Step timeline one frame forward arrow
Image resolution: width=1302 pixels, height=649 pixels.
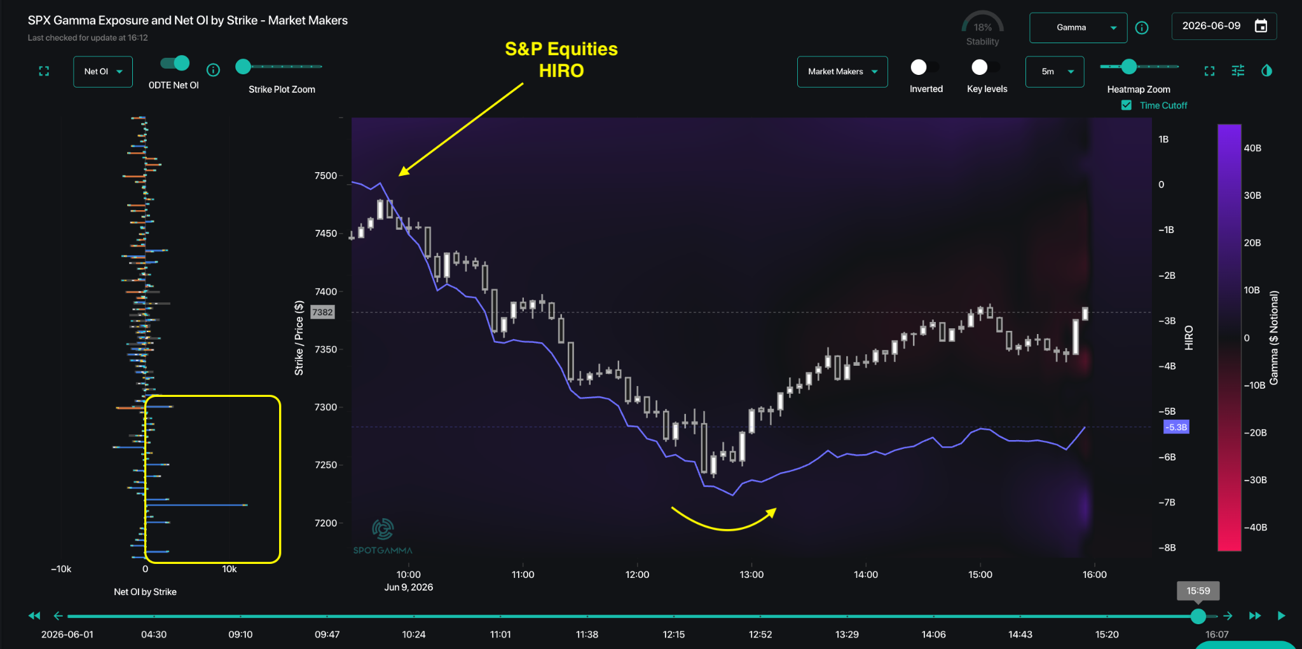pyautogui.click(x=1228, y=616)
